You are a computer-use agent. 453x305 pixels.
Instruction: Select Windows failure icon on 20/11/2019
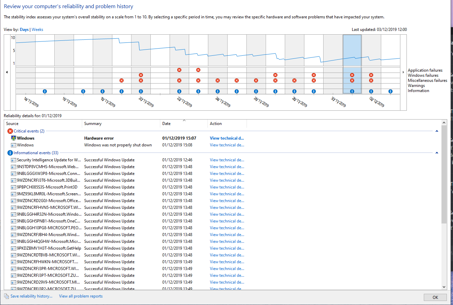(x=141, y=75)
